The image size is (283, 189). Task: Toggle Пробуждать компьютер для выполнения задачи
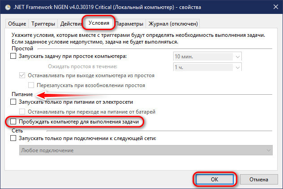click(13, 122)
